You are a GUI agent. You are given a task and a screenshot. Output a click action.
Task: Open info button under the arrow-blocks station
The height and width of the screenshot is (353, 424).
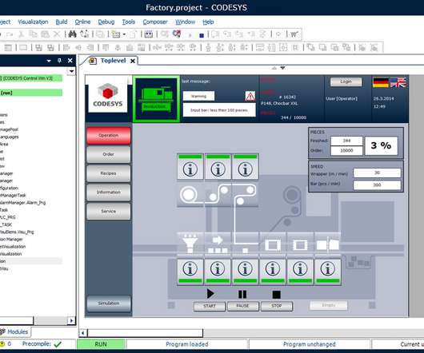point(218,271)
